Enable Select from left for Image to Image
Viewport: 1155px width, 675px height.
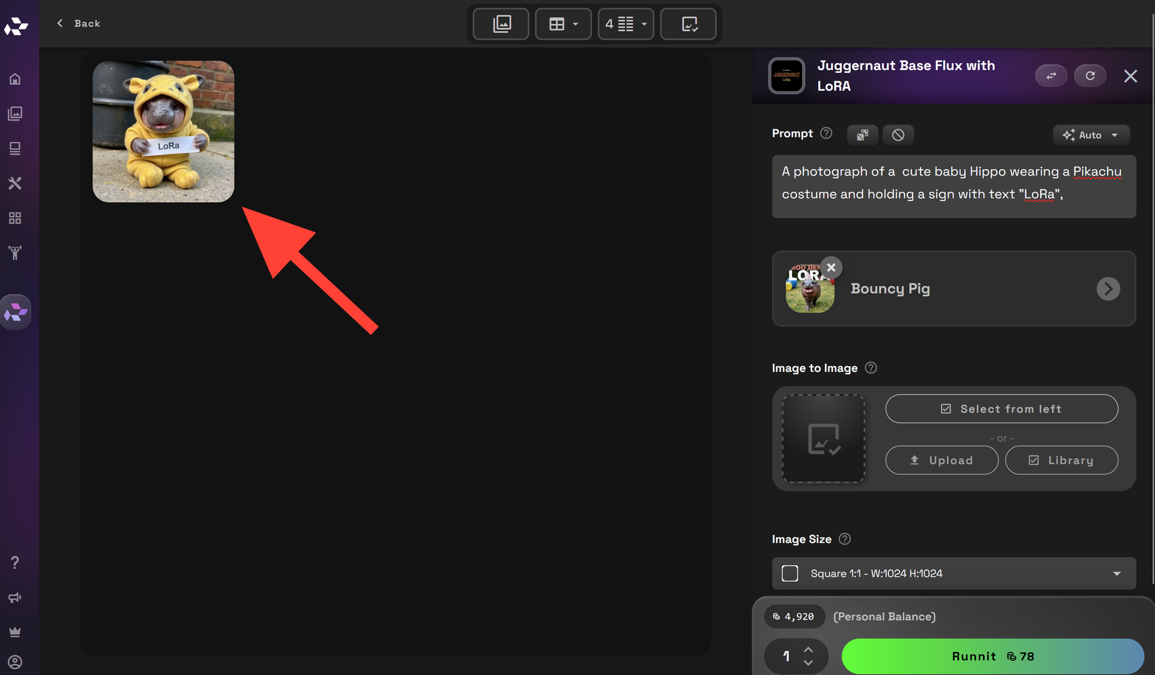[1001, 408]
